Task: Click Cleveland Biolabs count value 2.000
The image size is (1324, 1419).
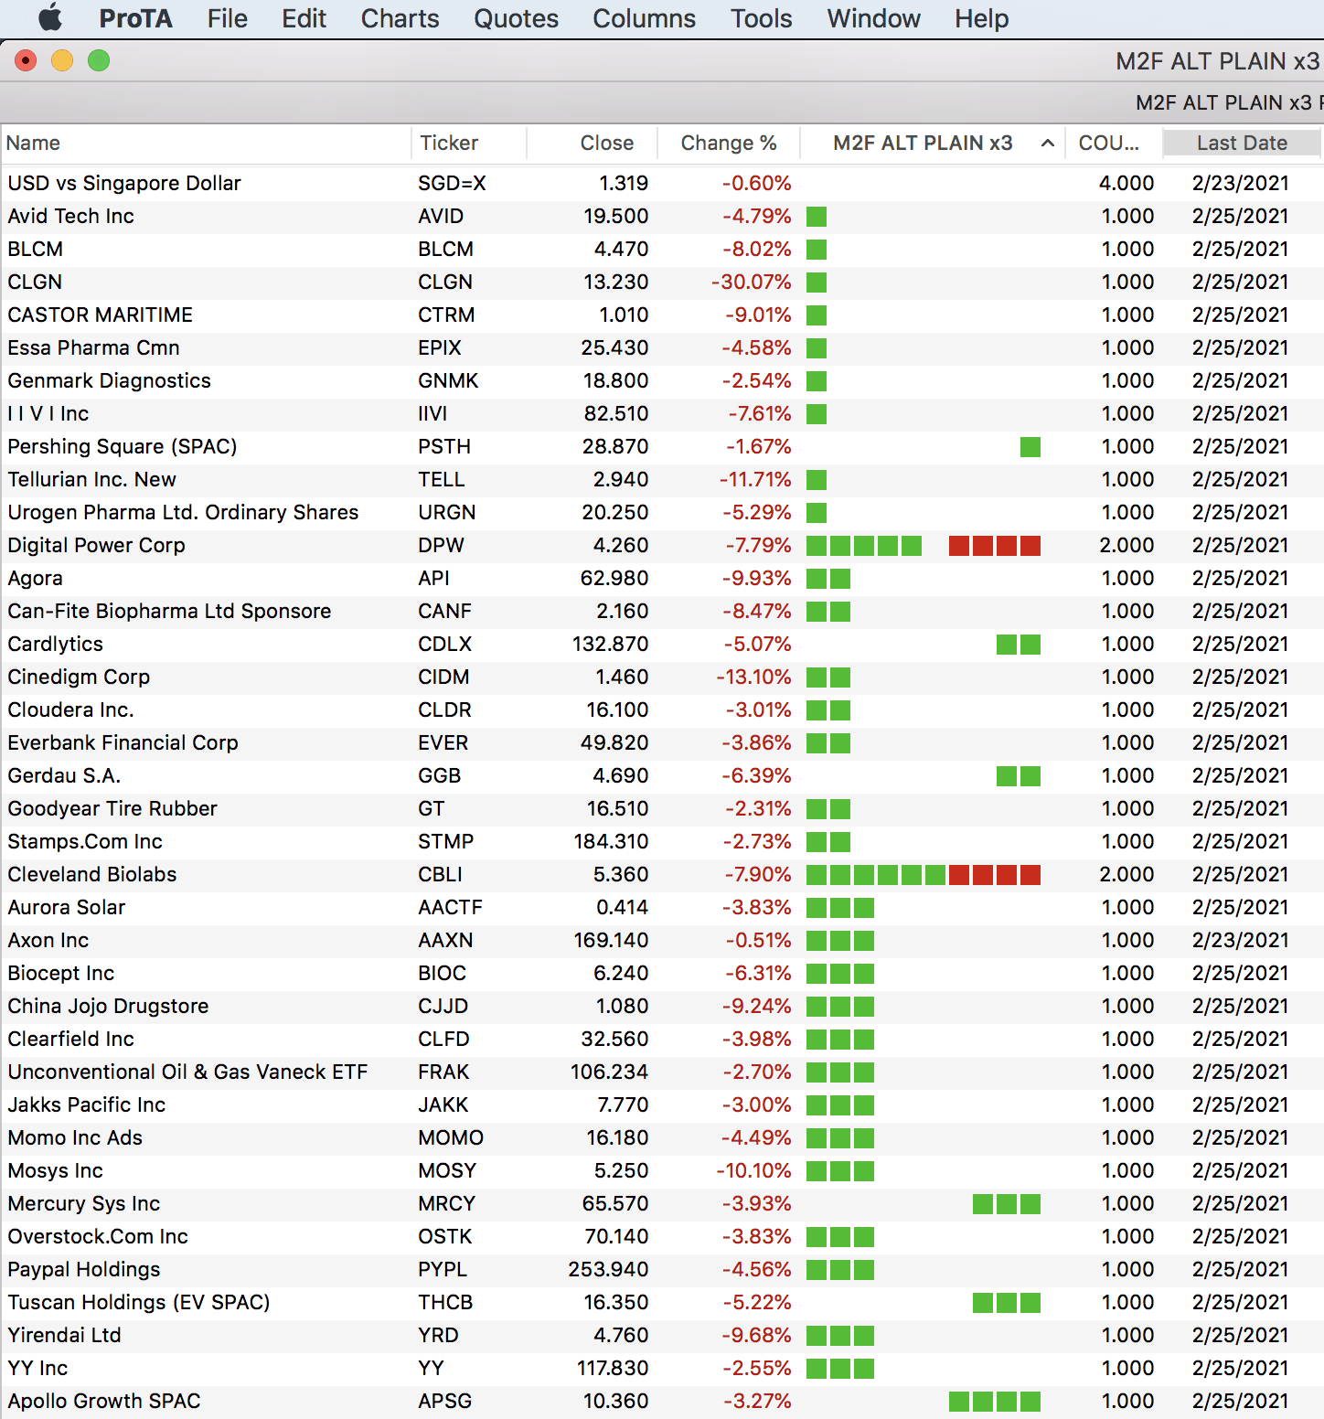Action: point(1126,875)
